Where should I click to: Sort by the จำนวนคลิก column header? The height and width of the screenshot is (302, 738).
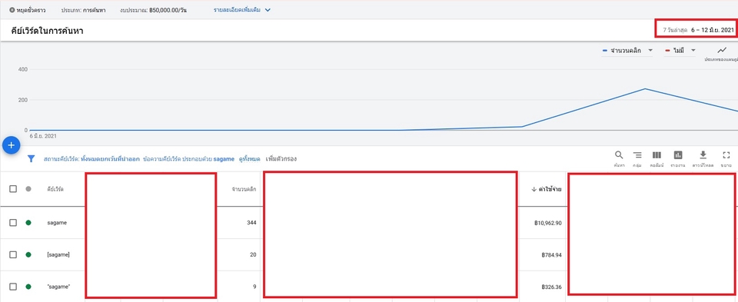244,189
